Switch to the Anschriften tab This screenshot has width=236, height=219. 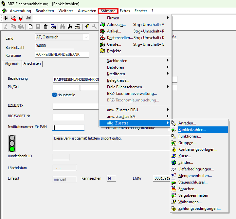pos(32,63)
